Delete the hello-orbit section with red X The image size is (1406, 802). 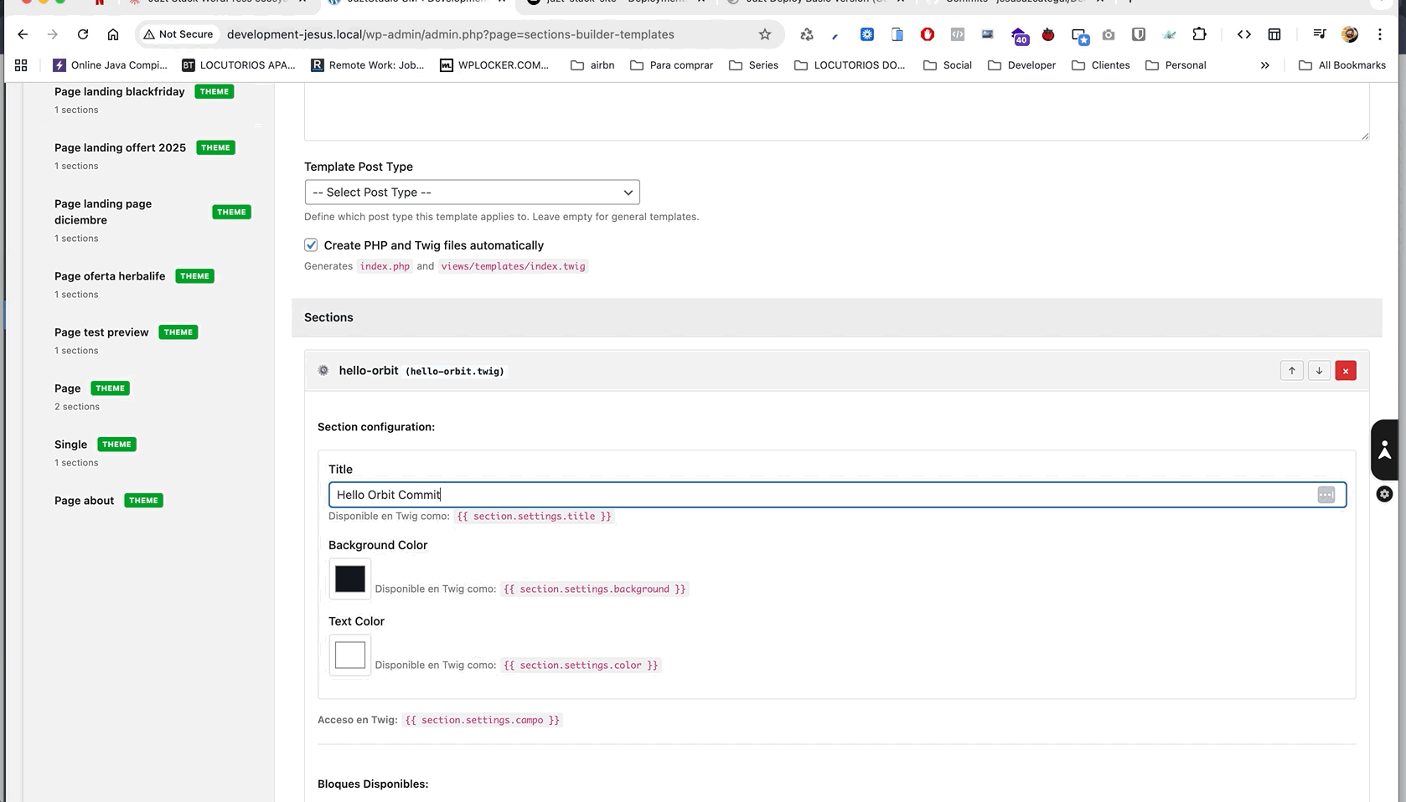pos(1346,371)
